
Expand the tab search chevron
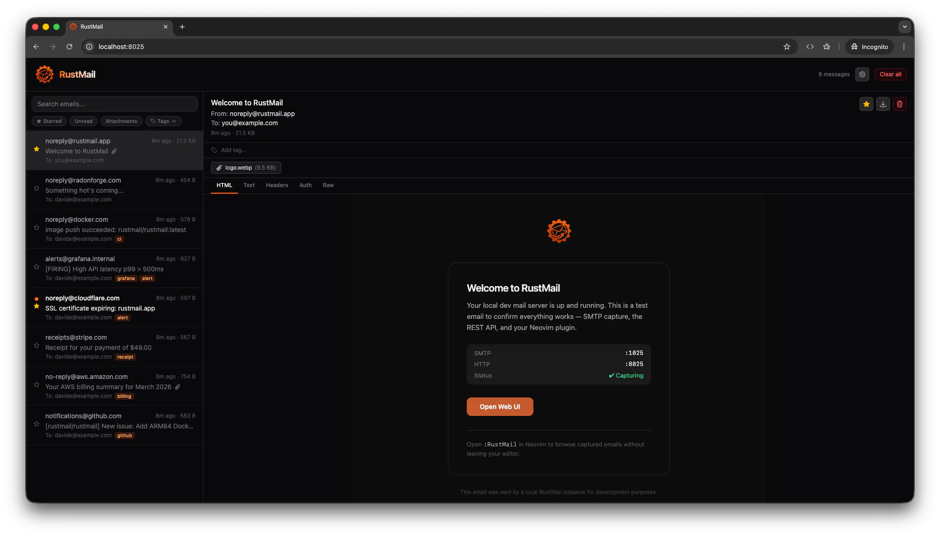click(905, 27)
